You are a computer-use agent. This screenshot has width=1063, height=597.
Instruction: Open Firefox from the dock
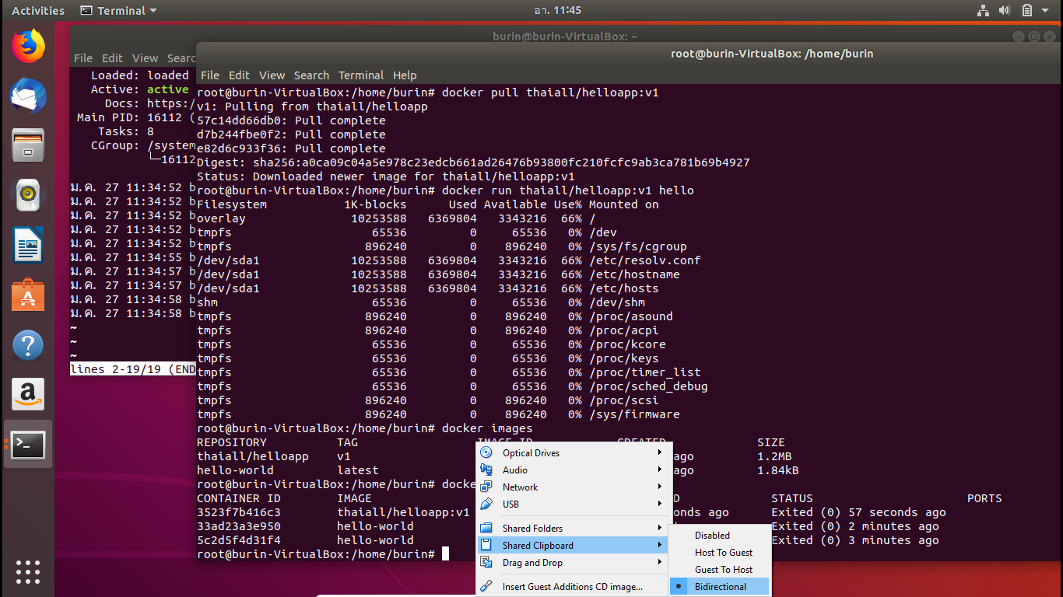[x=28, y=47]
